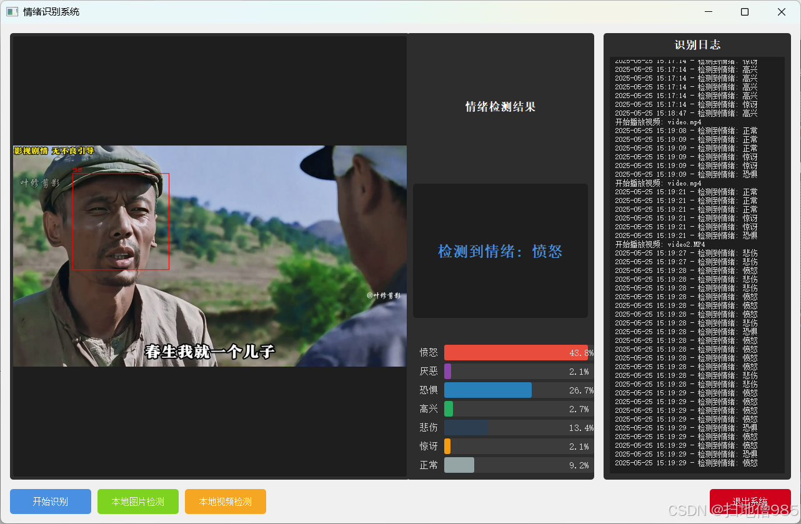This screenshot has height=524, width=801.
Task: Close the 情绪识别系统 window
Action: pyautogui.click(x=782, y=12)
